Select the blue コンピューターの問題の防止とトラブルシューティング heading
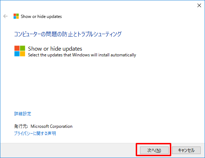The height and width of the screenshot is (158, 205). [68, 34]
